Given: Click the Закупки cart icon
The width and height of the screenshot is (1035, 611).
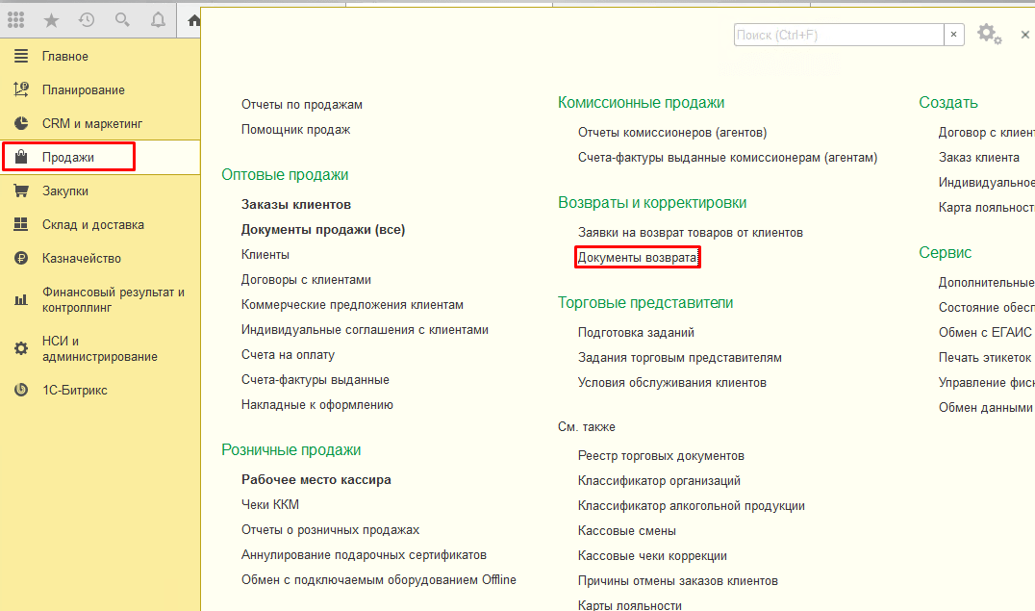Looking at the screenshot, I should pyautogui.click(x=21, y=191).
